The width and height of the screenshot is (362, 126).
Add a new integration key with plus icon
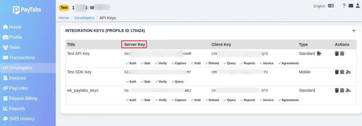click(x=354, y=31)
